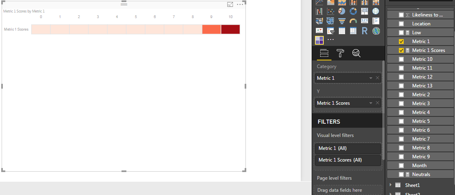Select the Shape map visualization
Viewport: 455px width, 195px height.
[x=331, y=21]
